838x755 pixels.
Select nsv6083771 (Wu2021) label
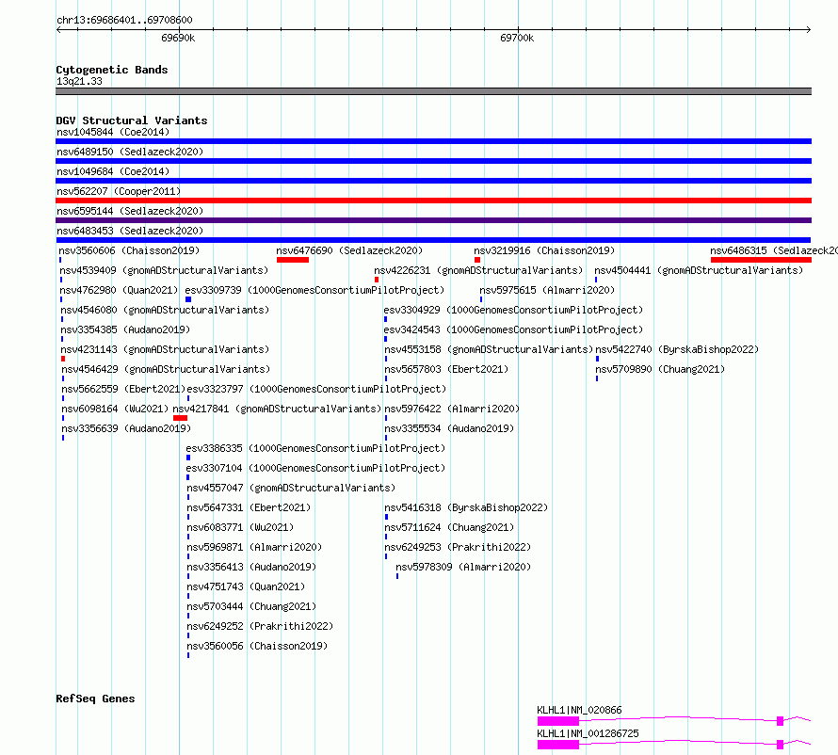click(x=240, y=527)
